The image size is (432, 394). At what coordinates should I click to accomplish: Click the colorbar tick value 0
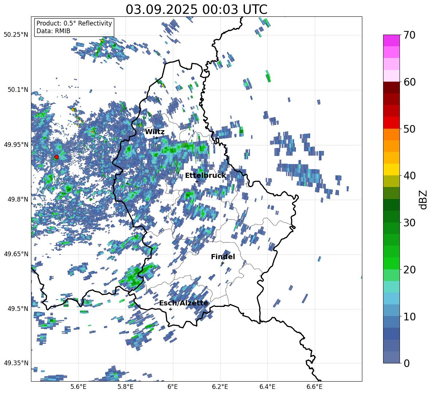pos(407,363)
